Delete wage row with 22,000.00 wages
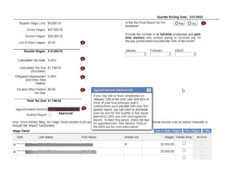 click(14, 145)
